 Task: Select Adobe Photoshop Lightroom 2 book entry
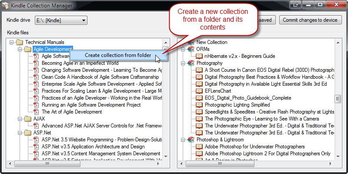(268, 154)
